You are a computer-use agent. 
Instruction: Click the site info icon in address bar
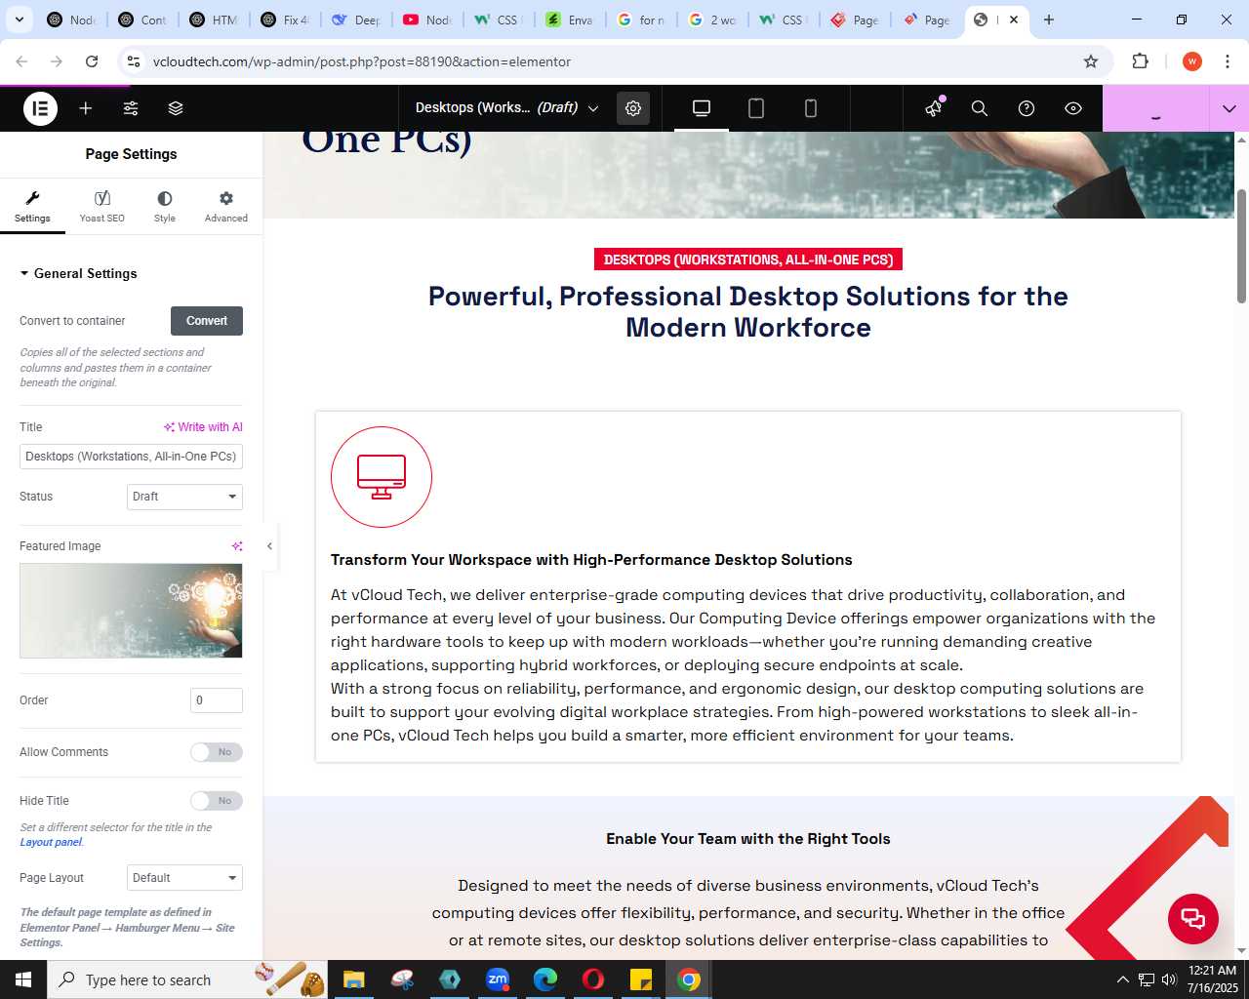point(134,61)
